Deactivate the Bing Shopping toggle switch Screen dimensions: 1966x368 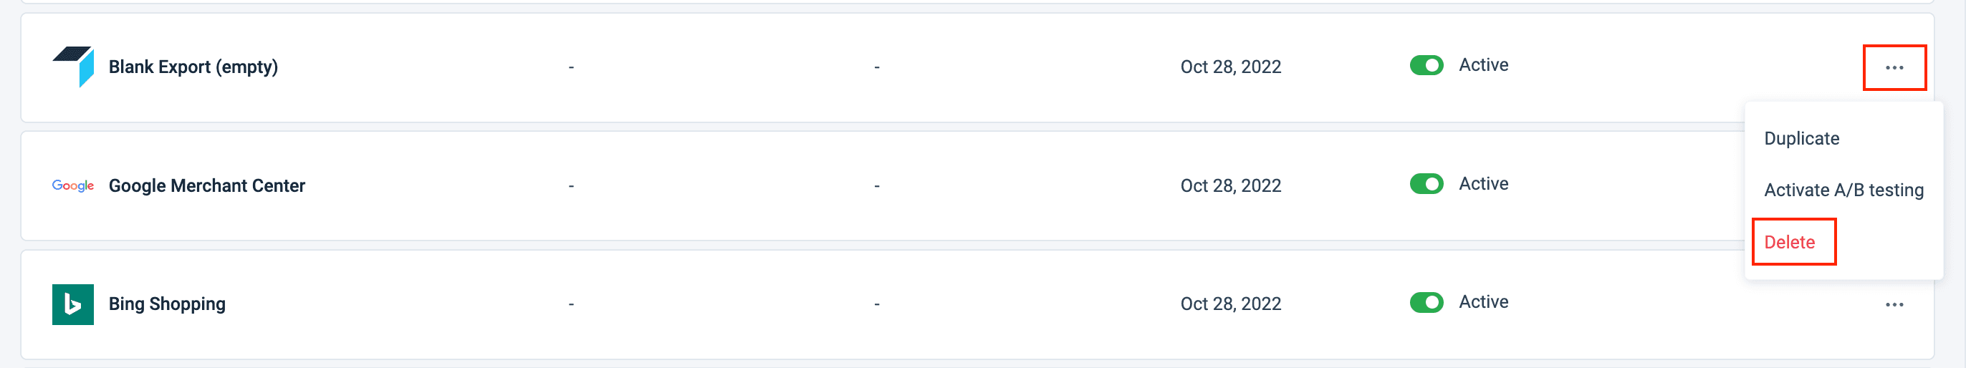click(1426, 302)
